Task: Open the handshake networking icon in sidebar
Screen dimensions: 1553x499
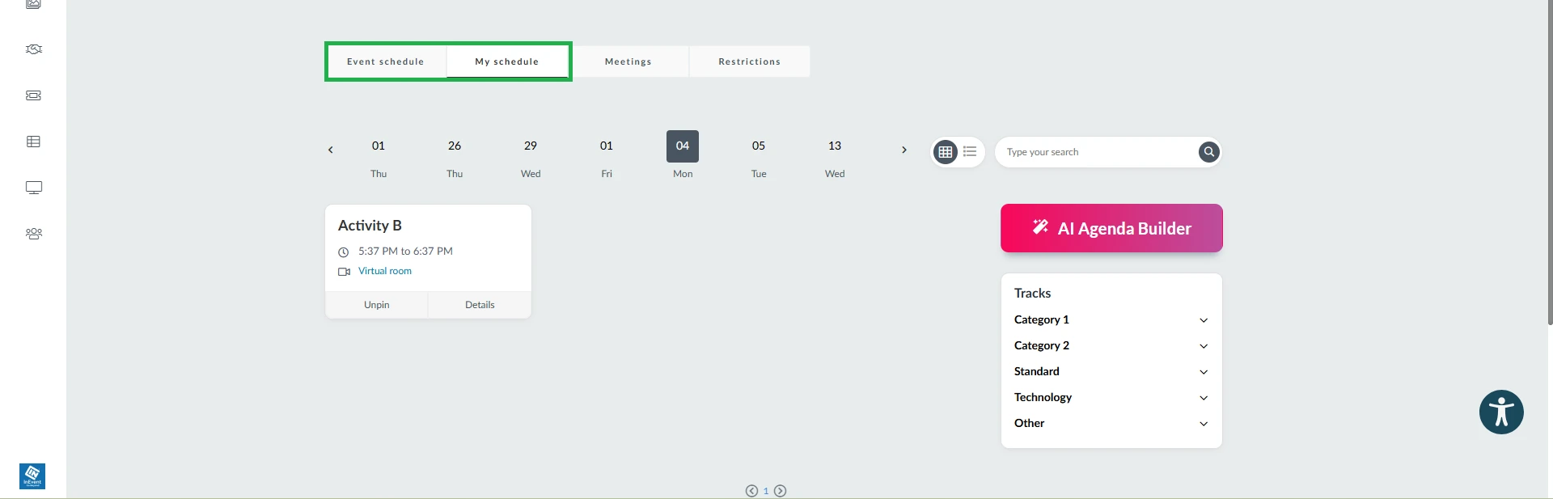Action: 33,49
